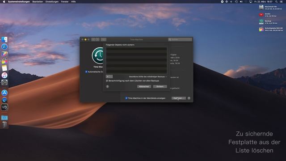Toggle Automatische Datensicherung checkbox

[x=86, y=72]
